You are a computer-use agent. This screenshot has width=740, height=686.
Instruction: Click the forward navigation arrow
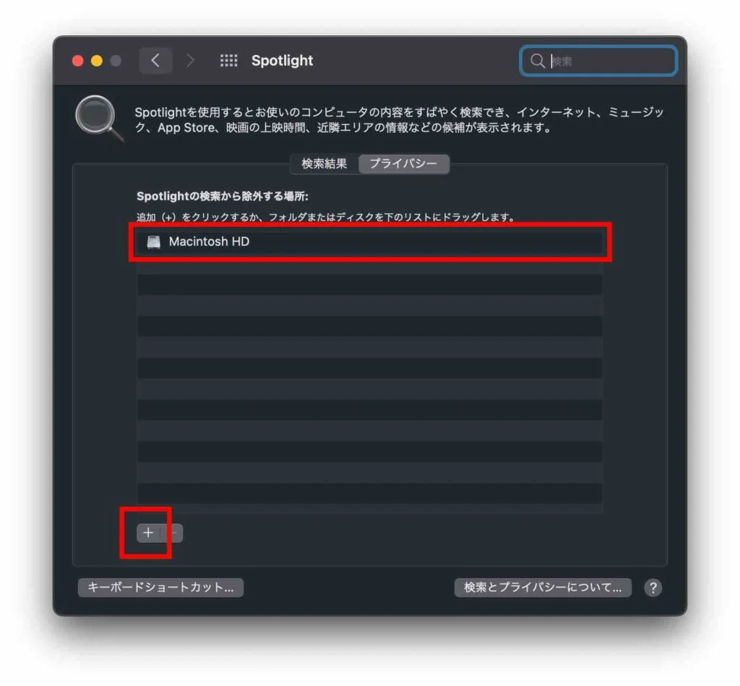[x=190, y=61]
